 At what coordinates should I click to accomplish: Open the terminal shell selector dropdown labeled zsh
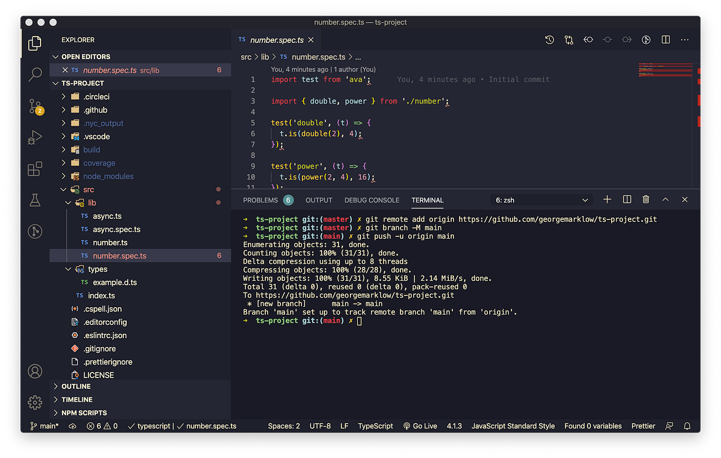point(541,199)
